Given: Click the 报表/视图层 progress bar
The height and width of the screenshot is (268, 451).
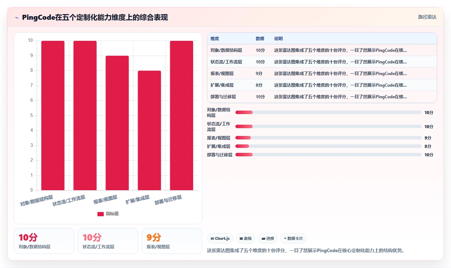Looking at the screenshot, I should click(x=328, y=138).
